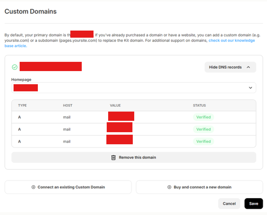
Task: Click the STATUS column header
Action: point(199,106)
